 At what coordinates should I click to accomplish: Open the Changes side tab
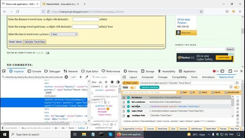point(162,77)
